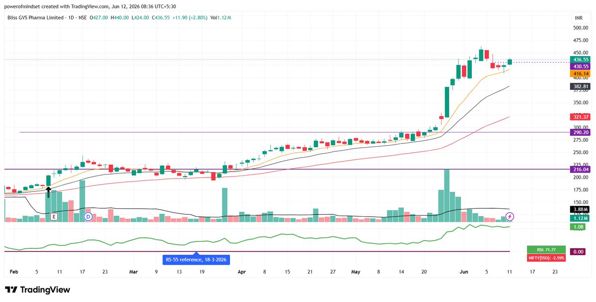Click the lightning bolt event icon
596x302 pixels.
click(510, 217)
